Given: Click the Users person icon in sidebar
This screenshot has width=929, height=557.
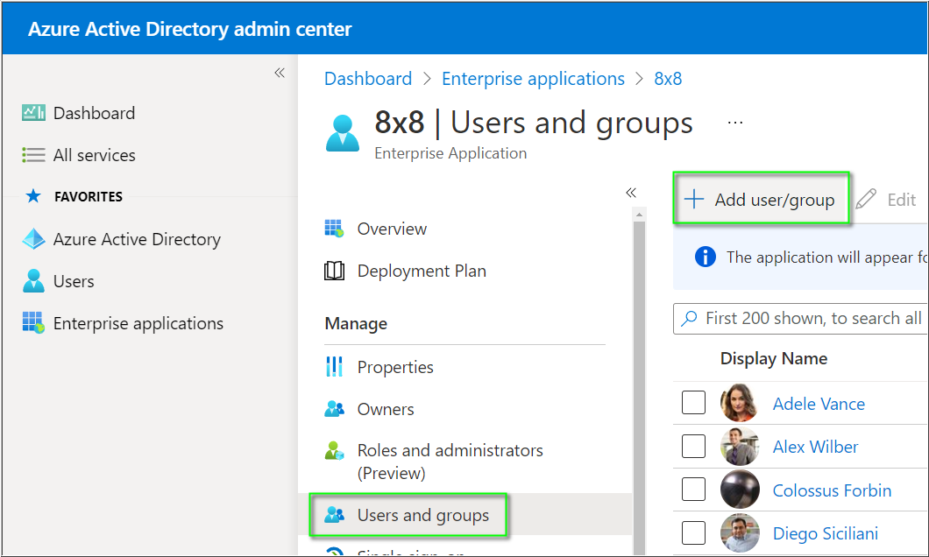Looking at the screenshot, I should [x=33, y=280].
